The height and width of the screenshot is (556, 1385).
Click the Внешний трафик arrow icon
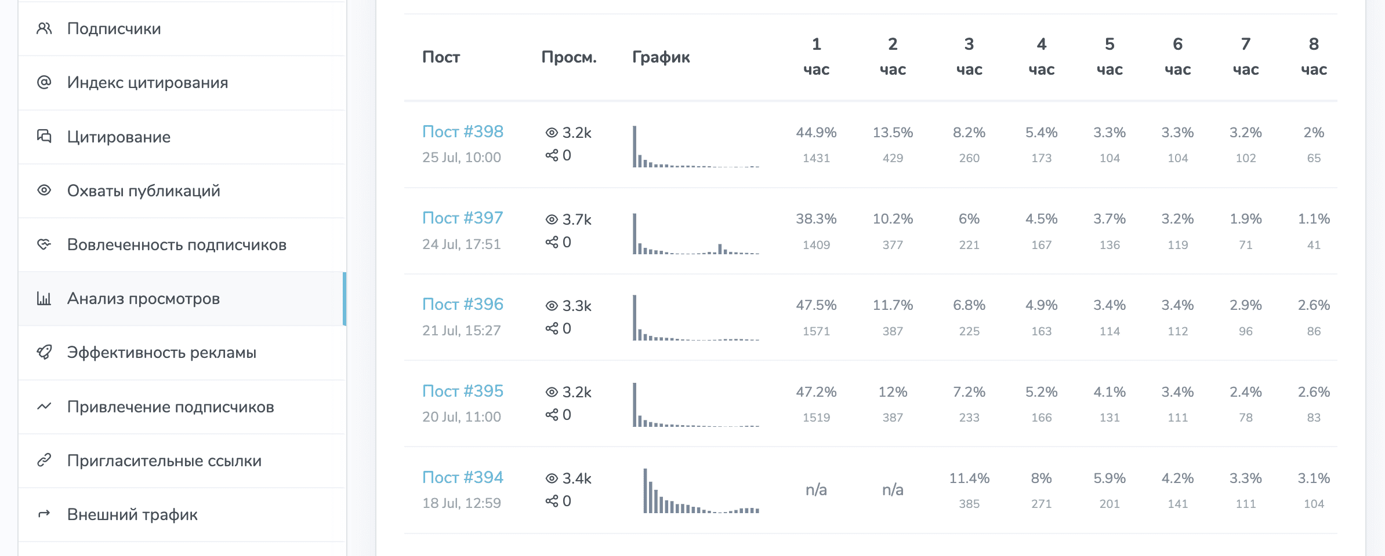[44, 514]
